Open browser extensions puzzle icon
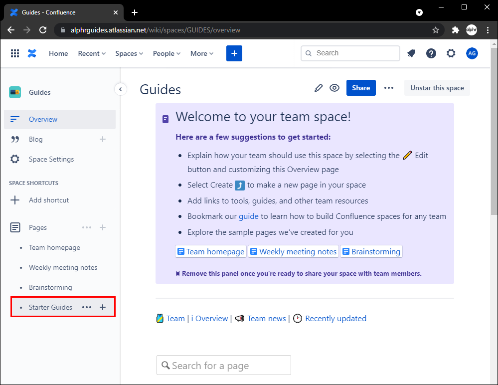 pos(456,30)
